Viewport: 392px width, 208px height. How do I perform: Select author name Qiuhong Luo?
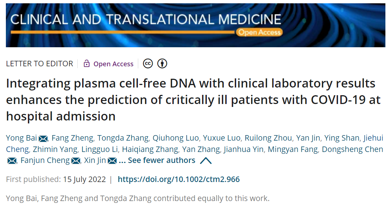(x=176, y=138)
